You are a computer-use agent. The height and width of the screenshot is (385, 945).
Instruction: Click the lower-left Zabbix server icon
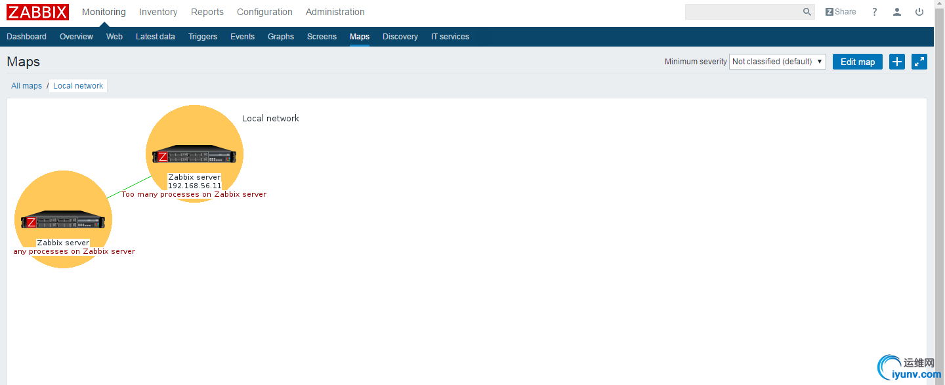point(63,220)
